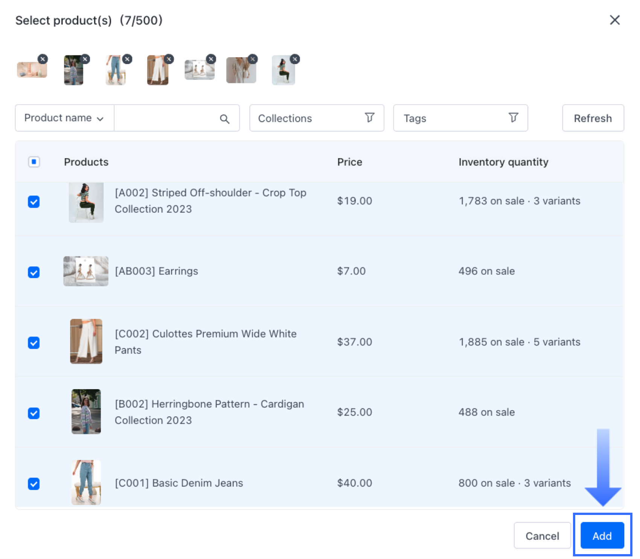
Task: Click the magnifier search icon
Action: pyautogui.click(x=224, y=119)
